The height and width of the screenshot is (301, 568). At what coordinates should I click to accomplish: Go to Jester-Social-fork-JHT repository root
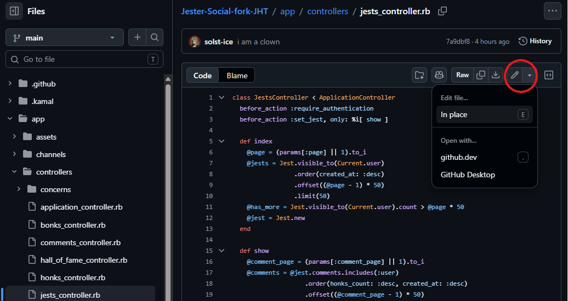coord(225,11)
